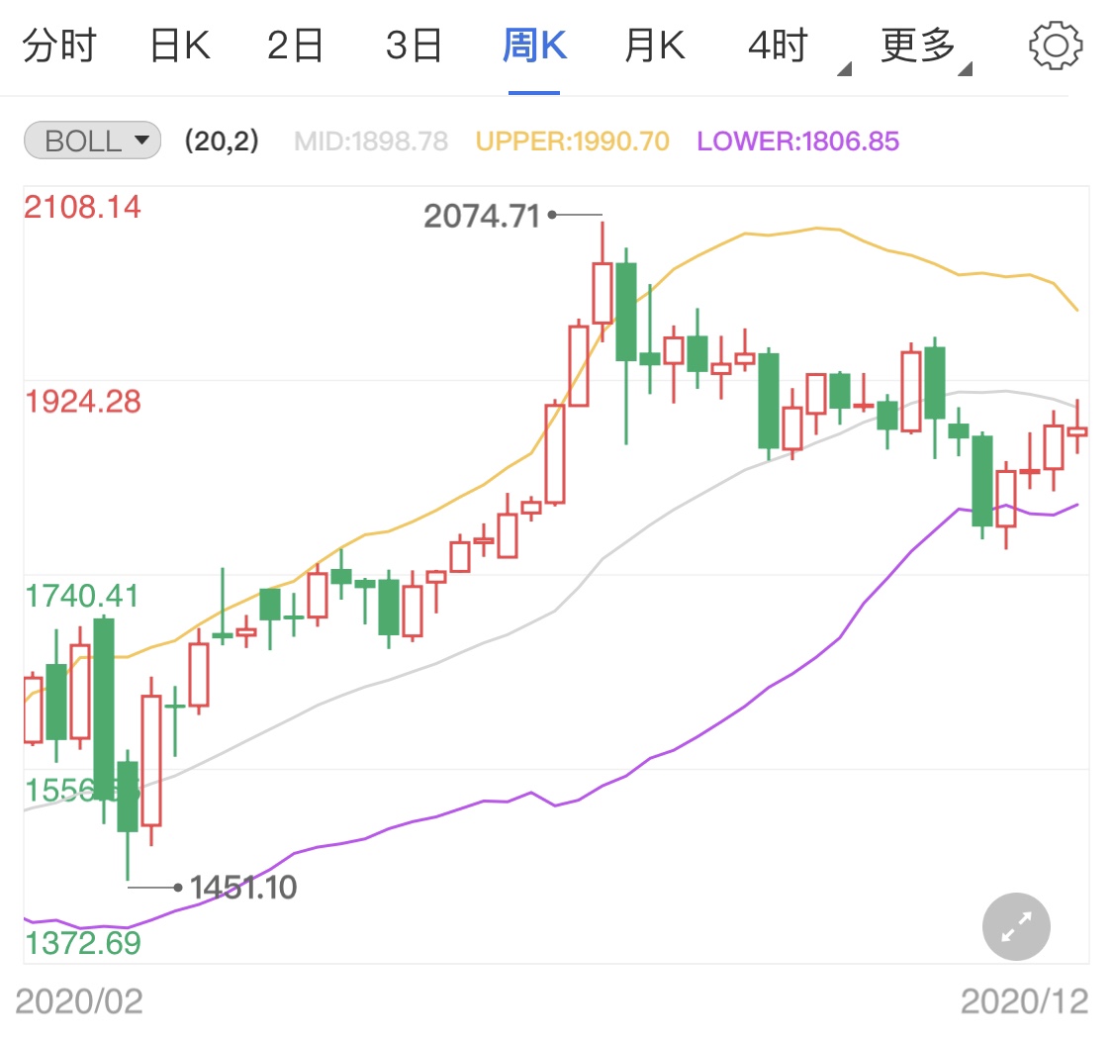Click the 1372.69 axis label

pyautogui.click(x=83, y=943)
